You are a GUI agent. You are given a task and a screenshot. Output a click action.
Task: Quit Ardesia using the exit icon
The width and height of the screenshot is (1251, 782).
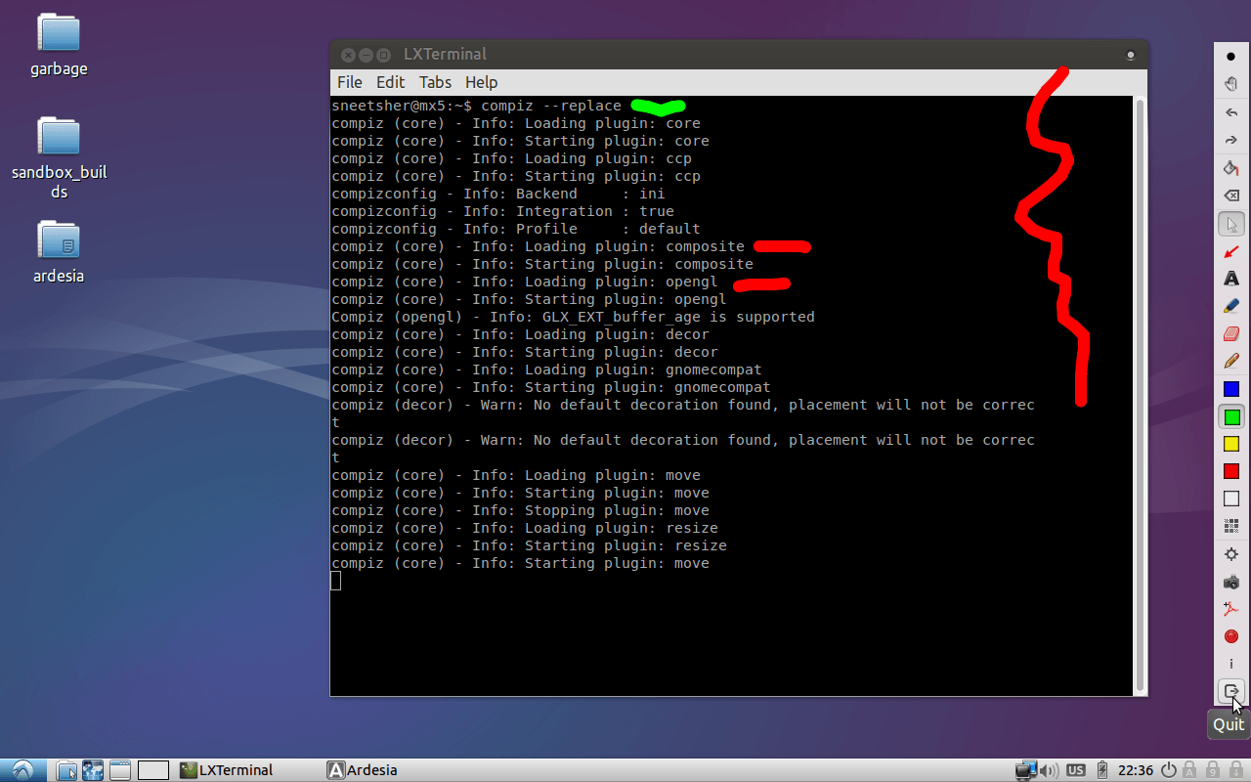click(1231, 691)
